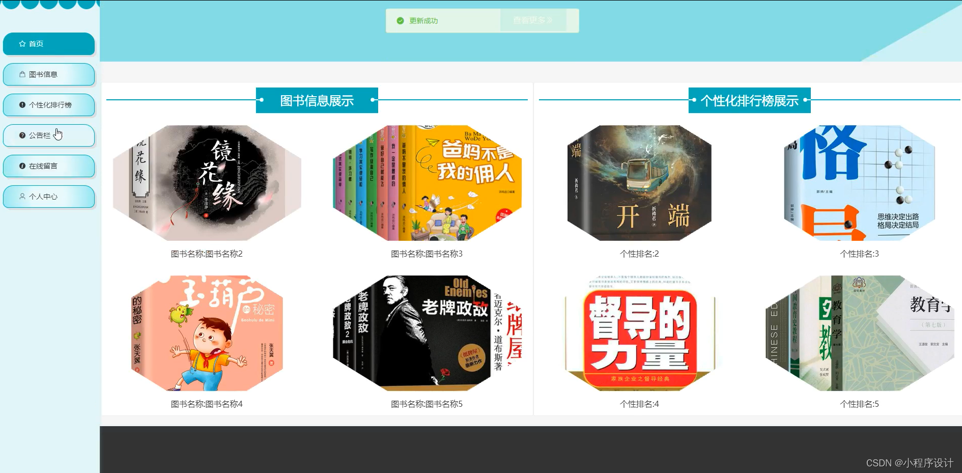Screen dimensions: 962x473
Task: Click the 个性化排行榜展示 section header
Action: (x=749, y=100)
